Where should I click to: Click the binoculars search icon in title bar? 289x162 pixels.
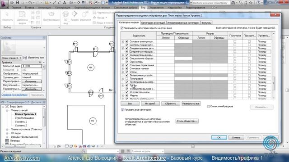coord(233,3)
